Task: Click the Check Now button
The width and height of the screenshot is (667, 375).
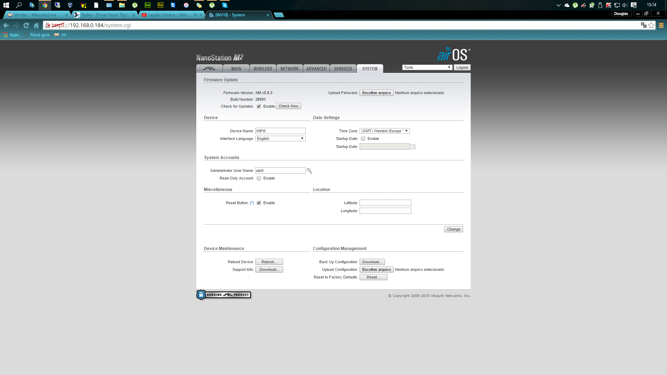Action: pos(288,106)
